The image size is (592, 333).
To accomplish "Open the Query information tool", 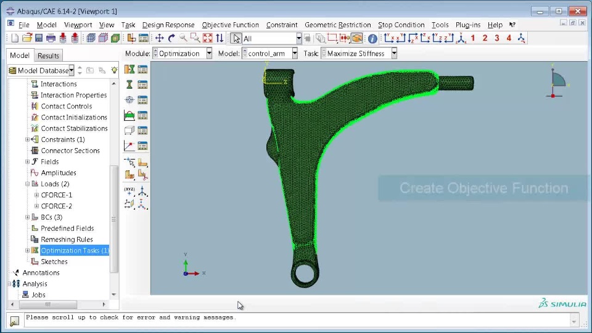I will [x=372, y=38].
